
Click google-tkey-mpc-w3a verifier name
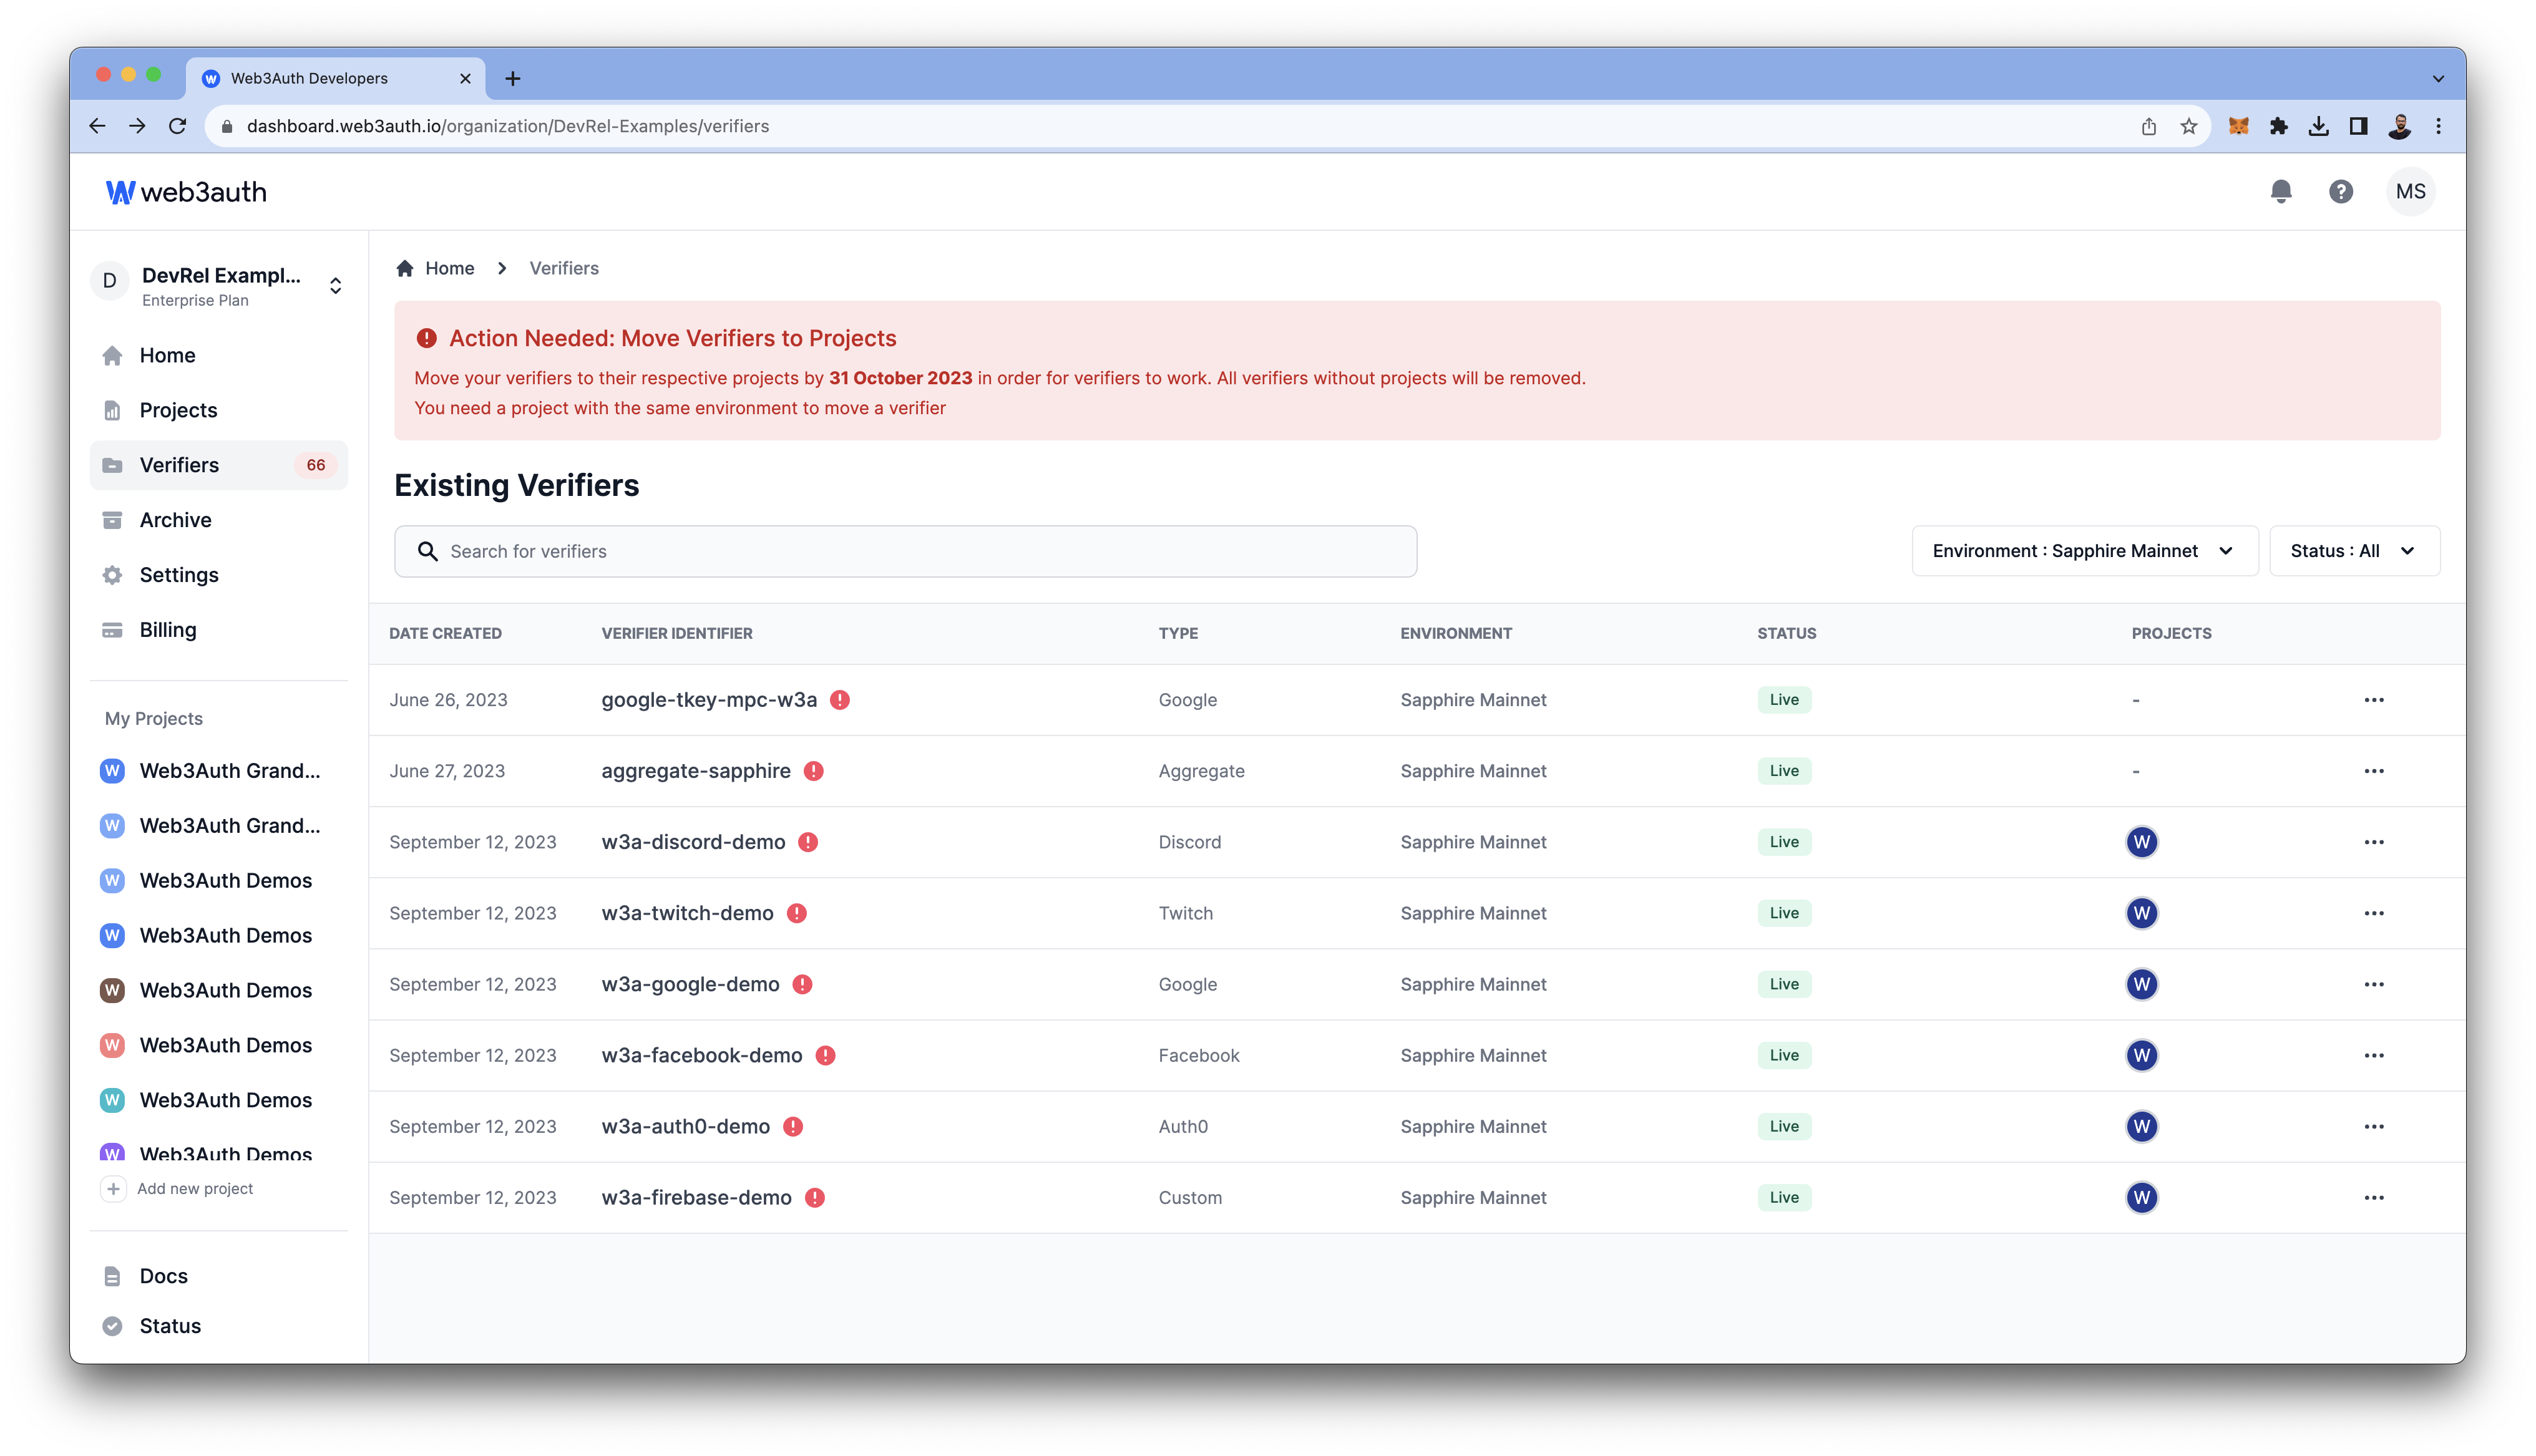709,700
